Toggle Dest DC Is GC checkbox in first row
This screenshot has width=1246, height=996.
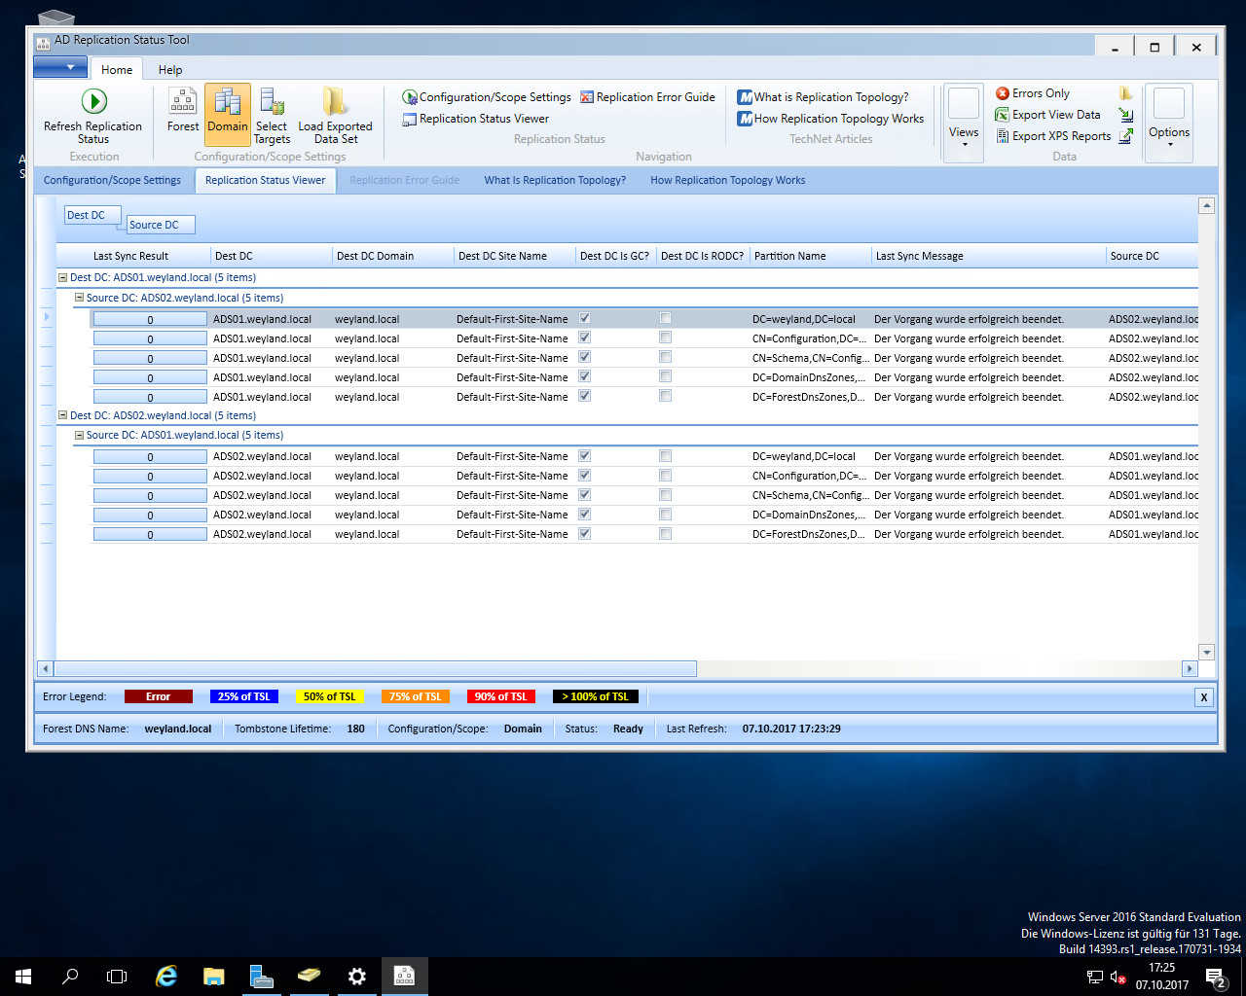pyautogui.click(x=585, y=318)
